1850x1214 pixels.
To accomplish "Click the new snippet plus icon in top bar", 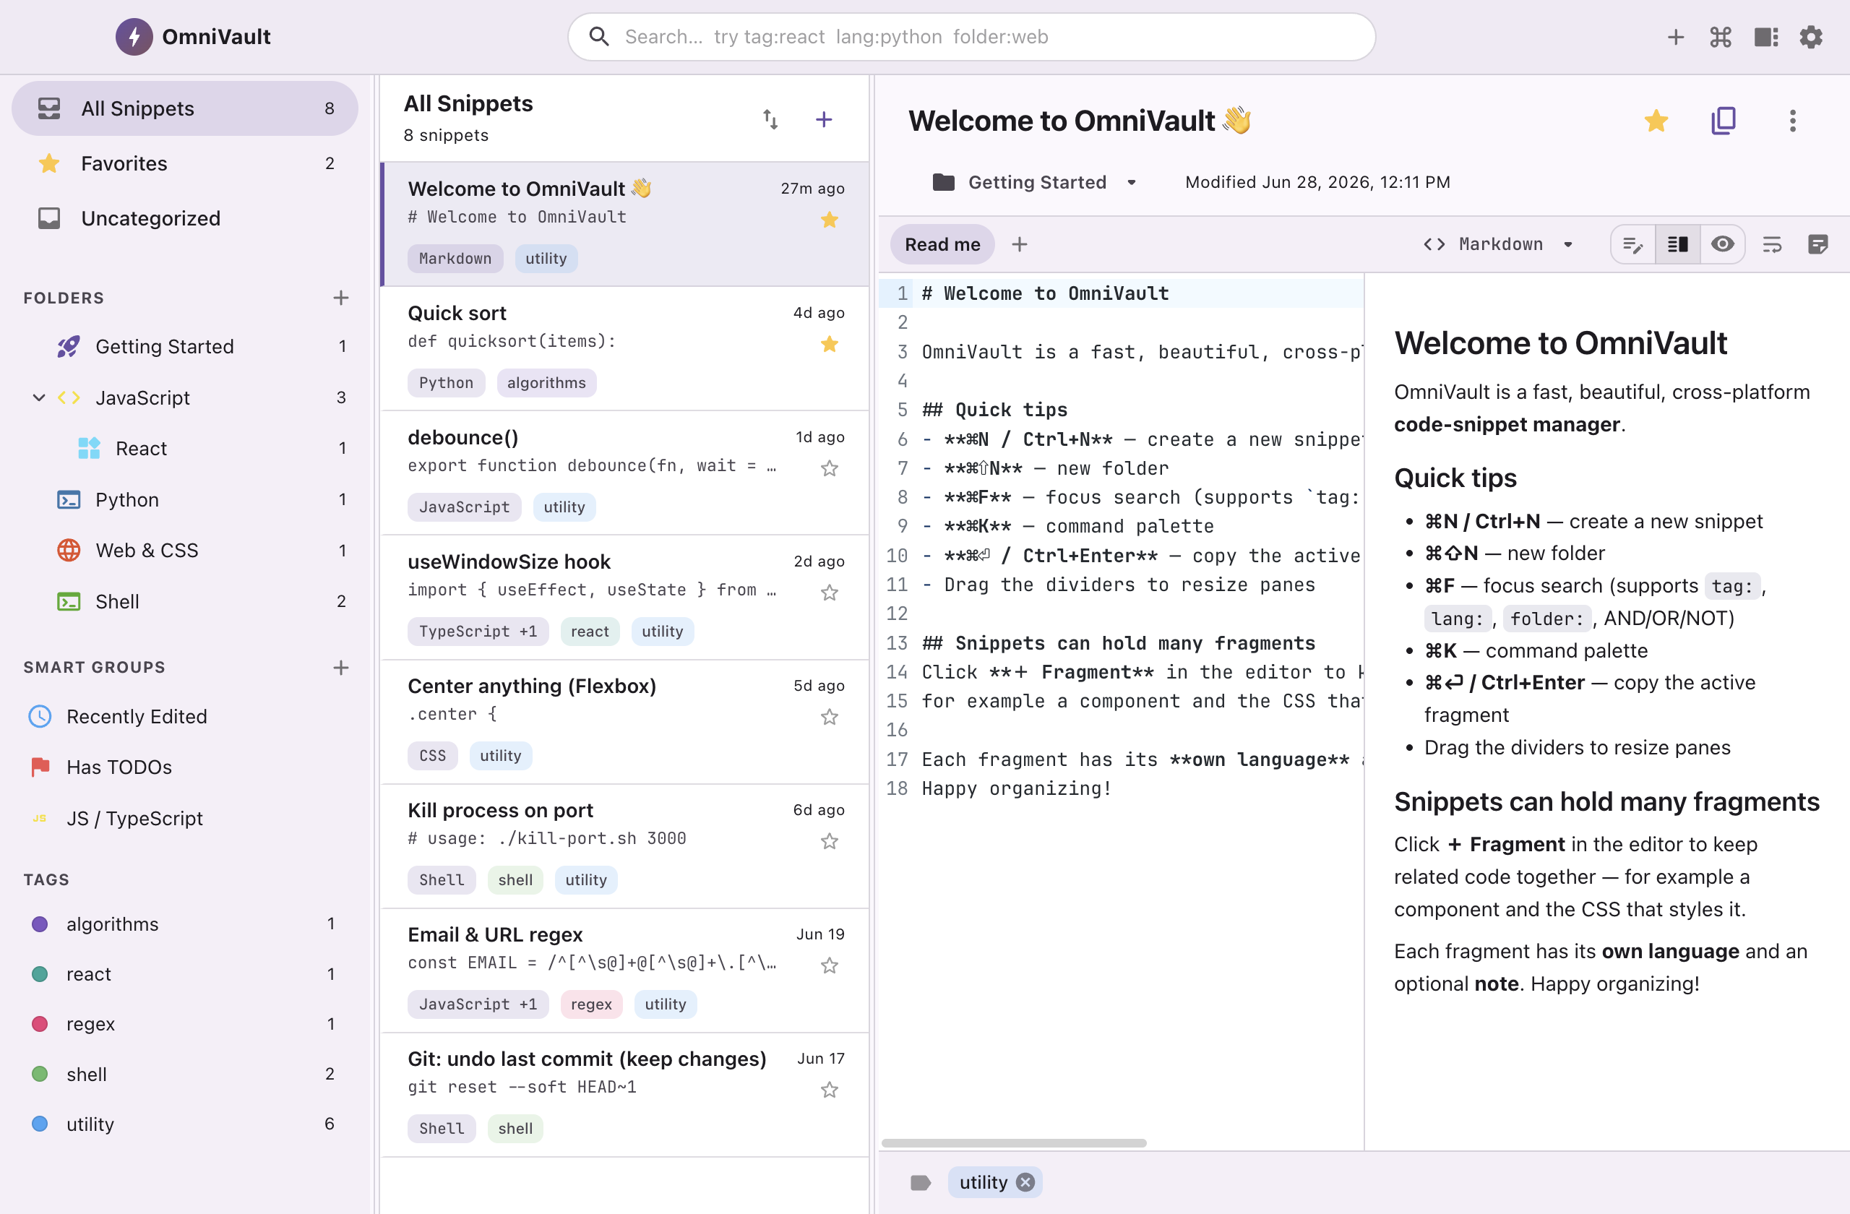I will (x=1675, y=37).
